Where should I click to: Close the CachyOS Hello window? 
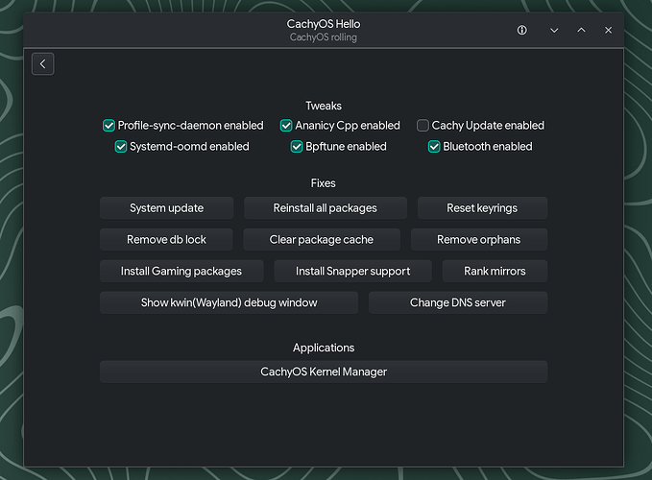(608, 31)
